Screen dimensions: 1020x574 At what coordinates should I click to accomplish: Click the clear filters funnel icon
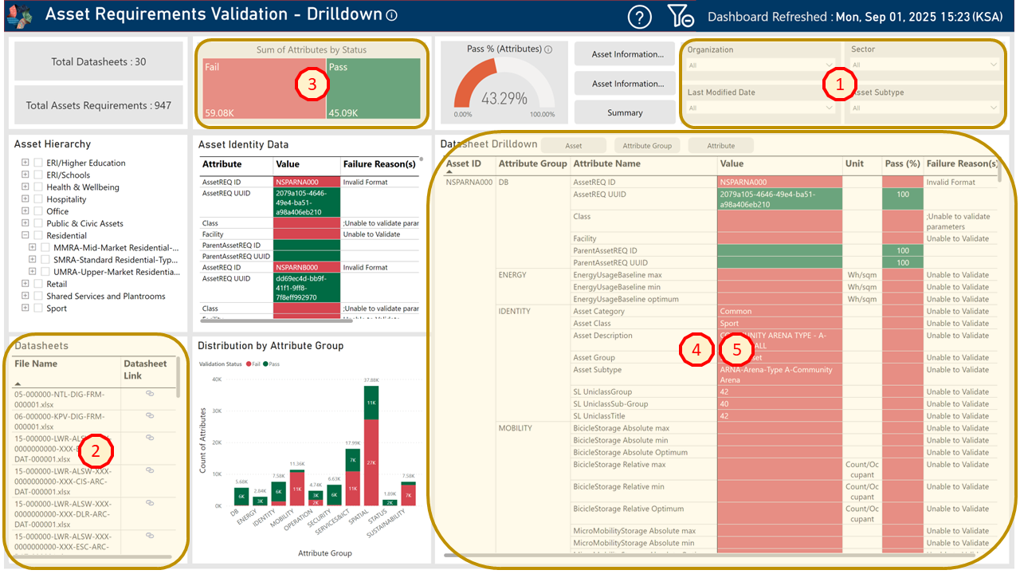point(681,16)
